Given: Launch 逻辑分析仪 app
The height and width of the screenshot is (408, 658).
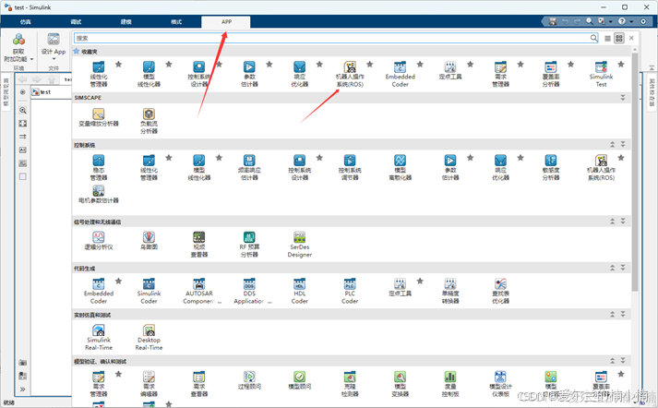Looking at the screenshot, I should 99,241.
